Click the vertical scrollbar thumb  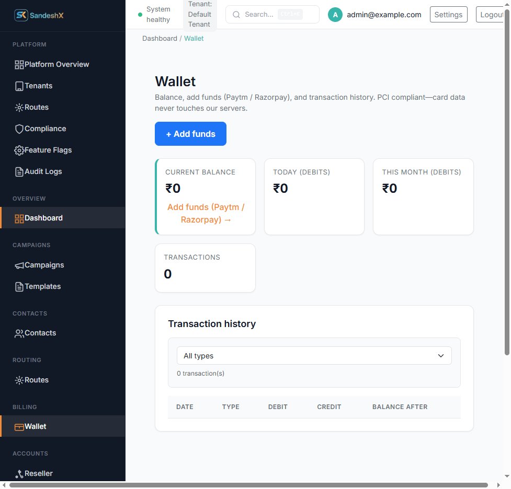point(507,182)
